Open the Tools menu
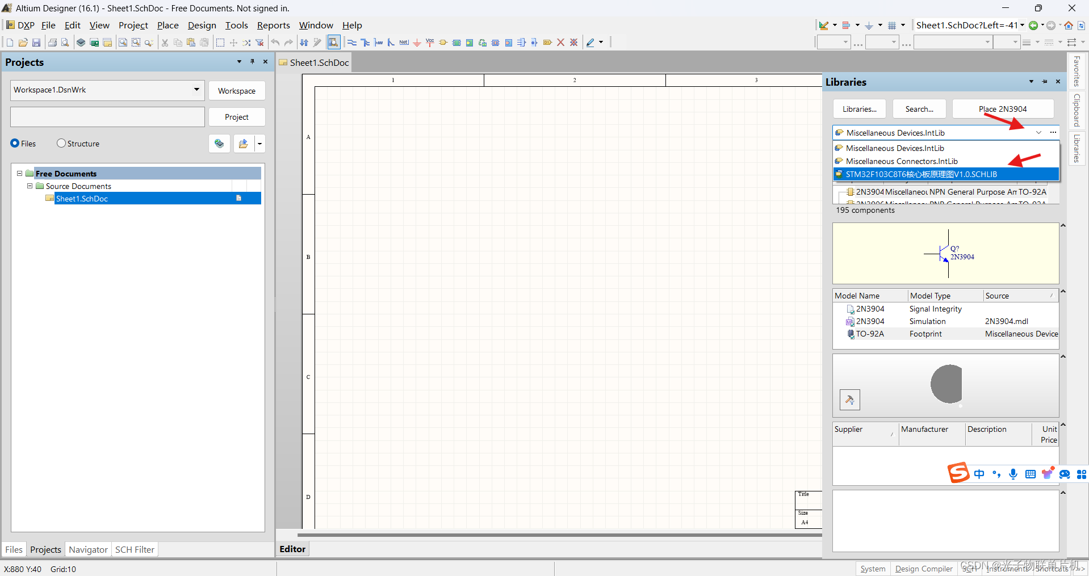Screen dimensions: 1089x576 (x=236, y=26)
